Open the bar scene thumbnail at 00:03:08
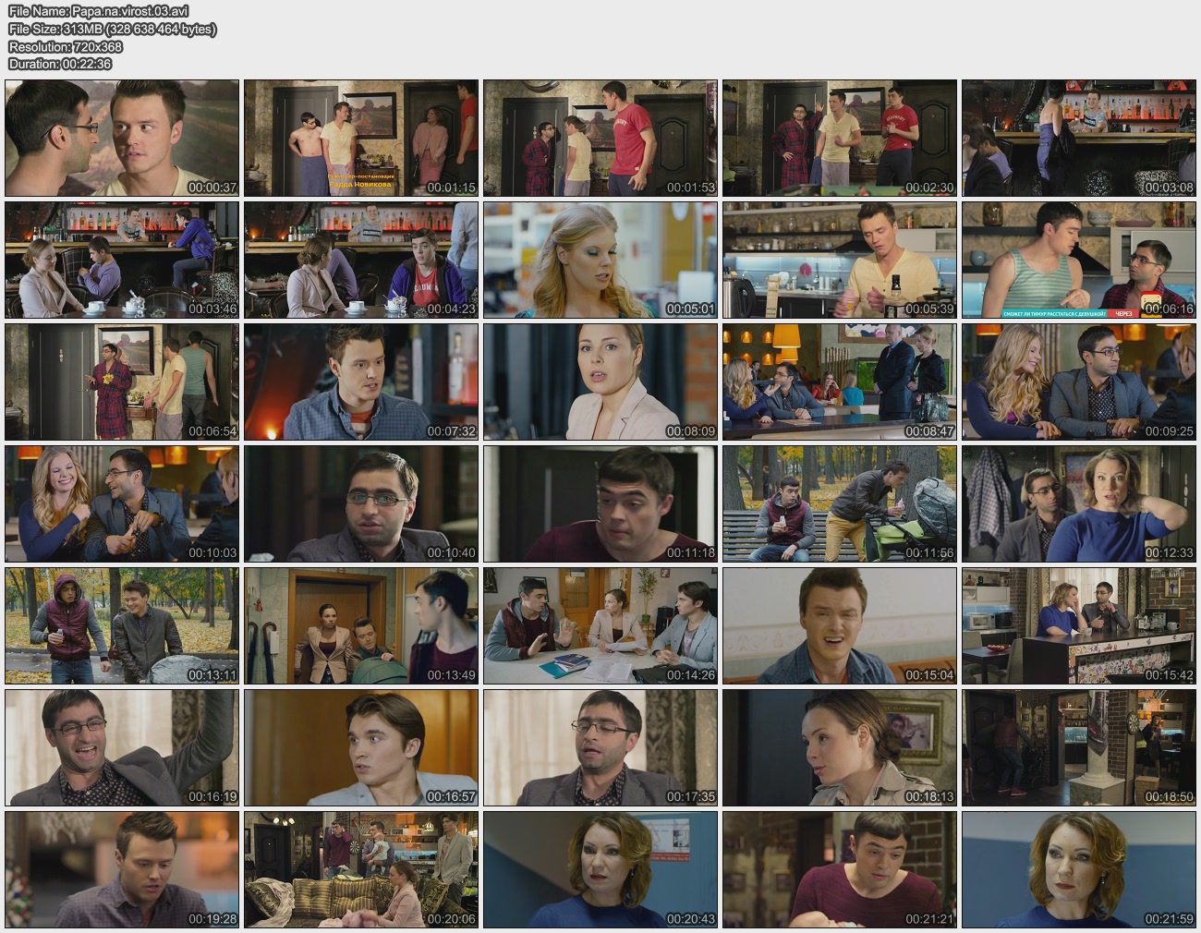This screenshot has height=933, width=1201. point(1078,138)
